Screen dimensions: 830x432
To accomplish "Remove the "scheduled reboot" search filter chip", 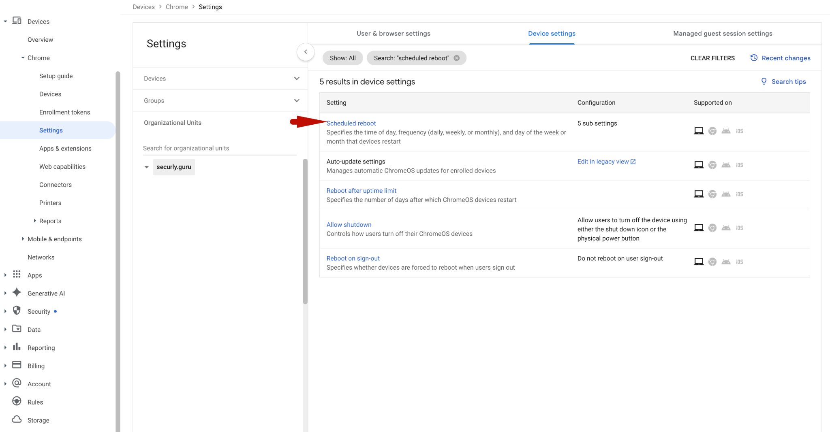I will (457, 58).
